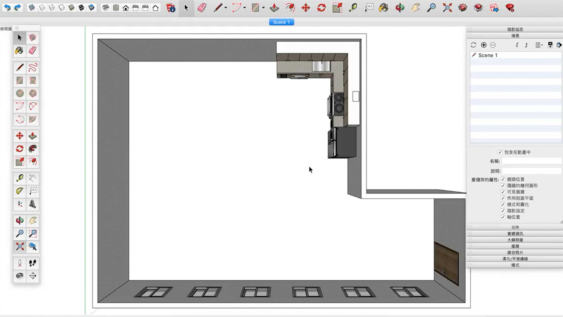
Task: Select the Eraser tool in left palette
Action: pos(33,50)
